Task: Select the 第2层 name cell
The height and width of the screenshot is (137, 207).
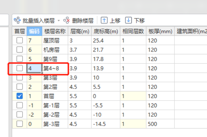Action: (55, 87)
